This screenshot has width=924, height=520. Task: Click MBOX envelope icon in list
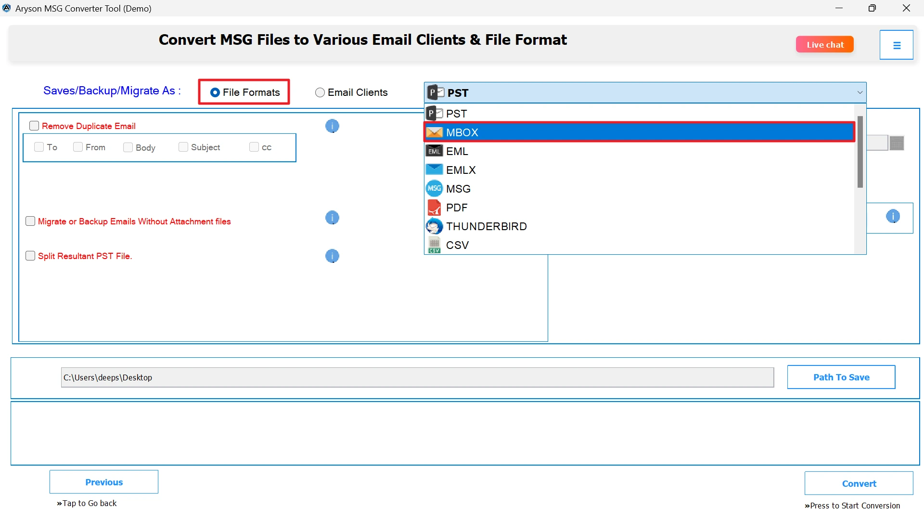(x=434, y=132)
